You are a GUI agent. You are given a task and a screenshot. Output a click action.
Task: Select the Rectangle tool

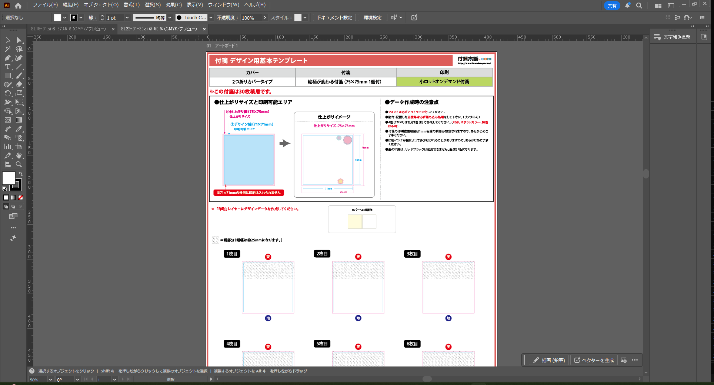(7, 76)
